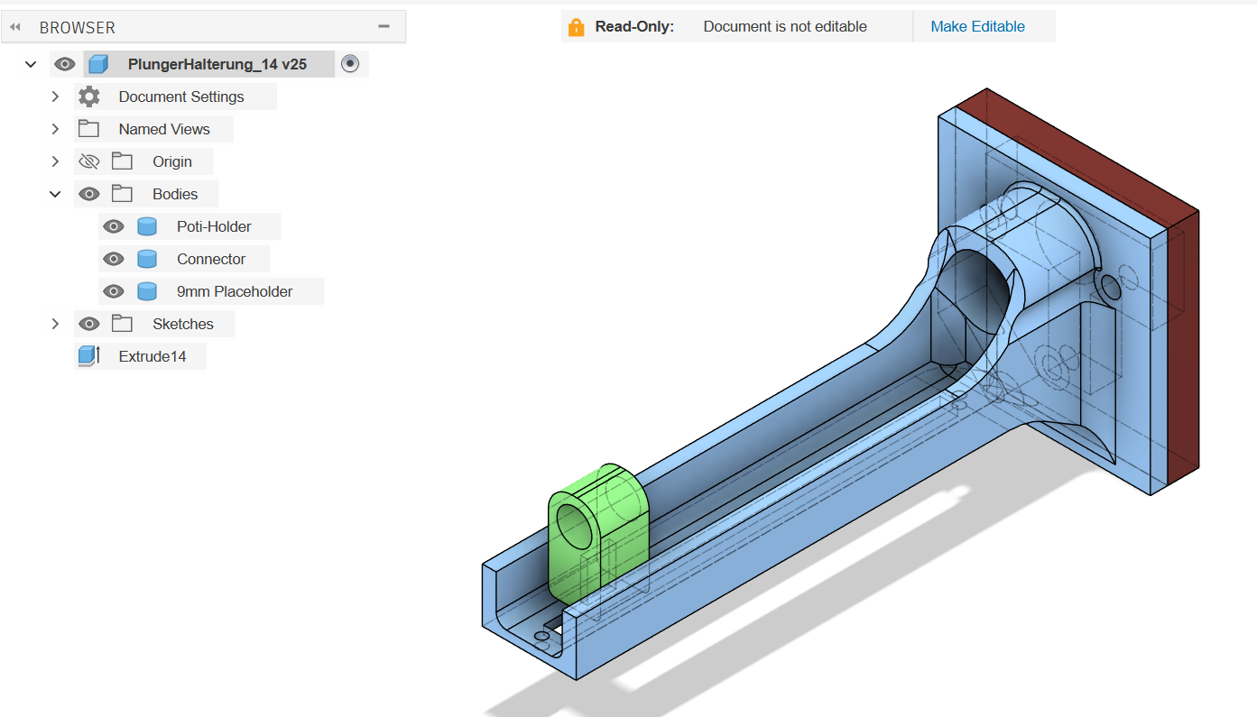Viewport: 1257px width, 717px height.
Task: Click the 9mm Placeholder body icon
Action: [147, 291]
